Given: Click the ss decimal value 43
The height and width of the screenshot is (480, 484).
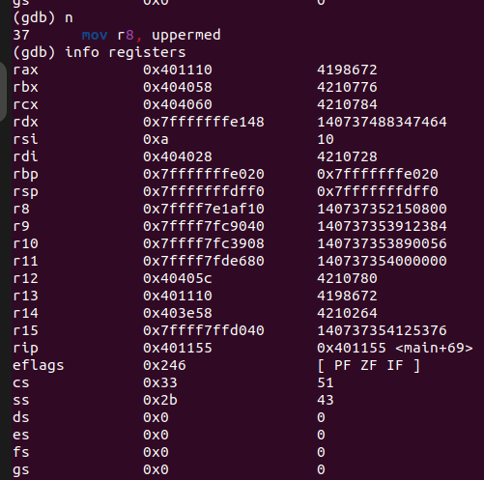Looking at the screenshot, I should [x=326, y=400].
